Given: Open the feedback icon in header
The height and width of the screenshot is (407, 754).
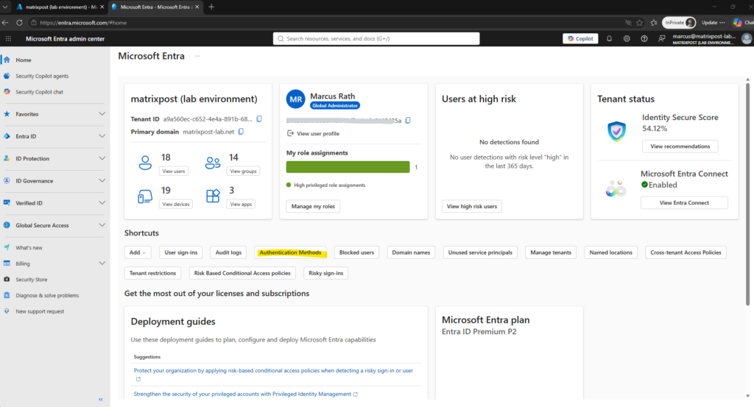Looking at the screenshot, I should (x=662, y=39).
